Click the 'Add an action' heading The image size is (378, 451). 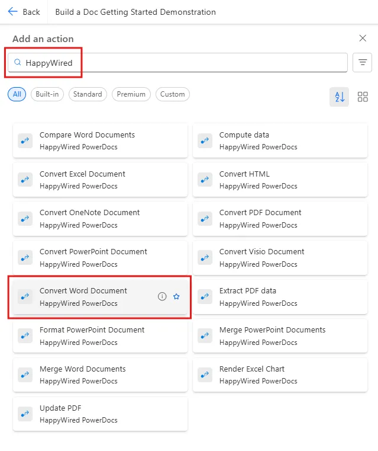(x=43, y=39)
